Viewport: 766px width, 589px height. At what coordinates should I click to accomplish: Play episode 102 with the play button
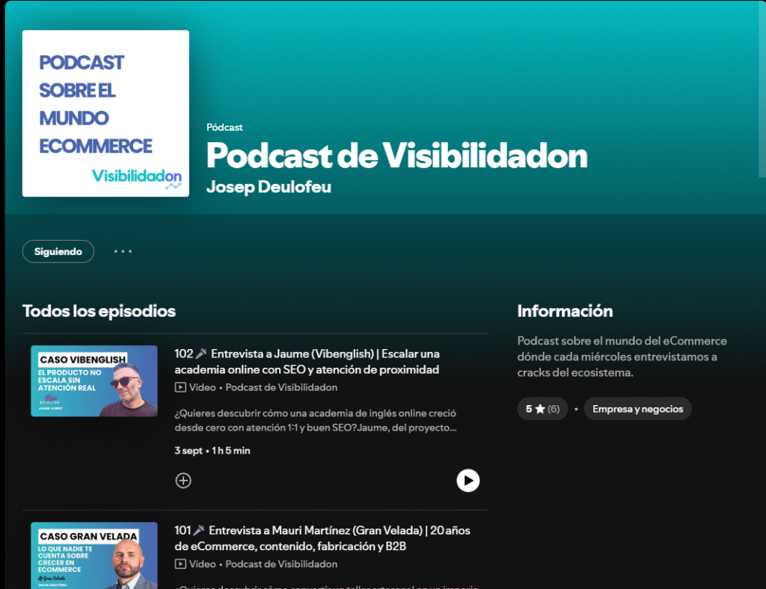coord(468,481)
